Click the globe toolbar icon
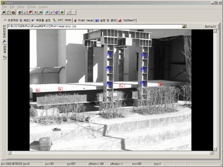The width and height of the screenshot is (223, 167). click(40, 12)
